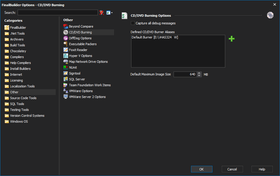Open Help for this options page

pyautogui.click(x=262, y=169)
